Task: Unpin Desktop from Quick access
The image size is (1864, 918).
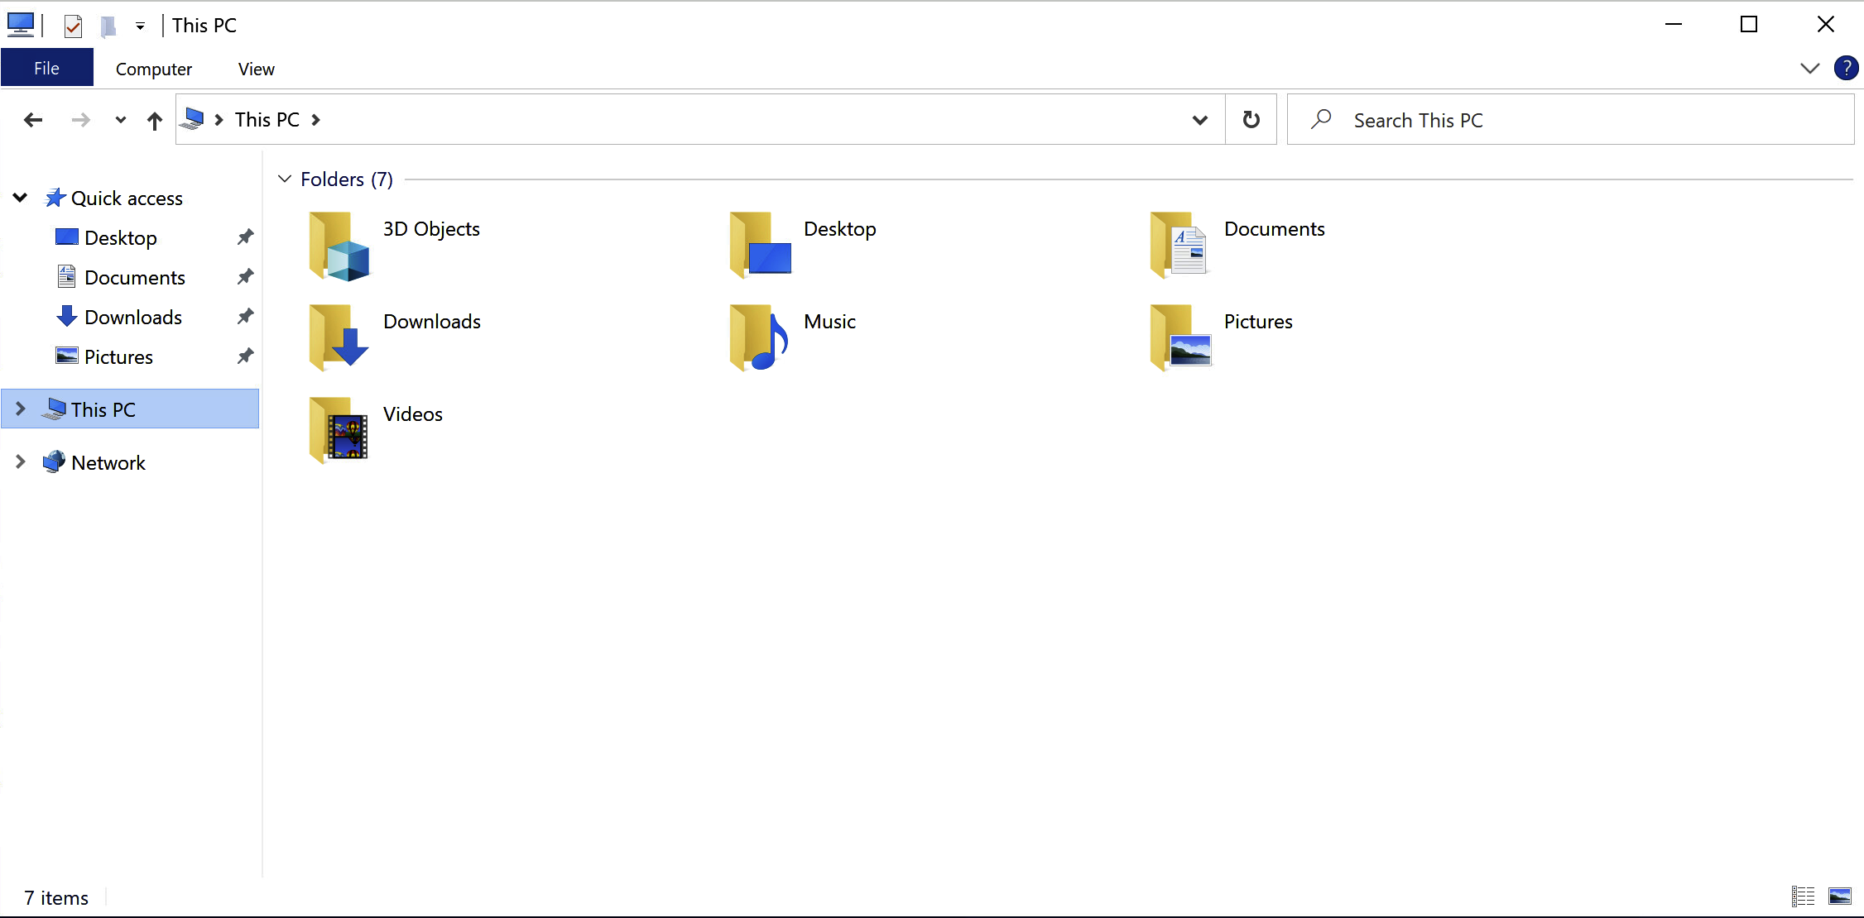Action: point(245,237)
